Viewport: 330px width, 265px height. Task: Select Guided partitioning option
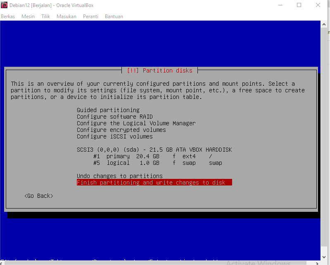(x=108, y=110)
